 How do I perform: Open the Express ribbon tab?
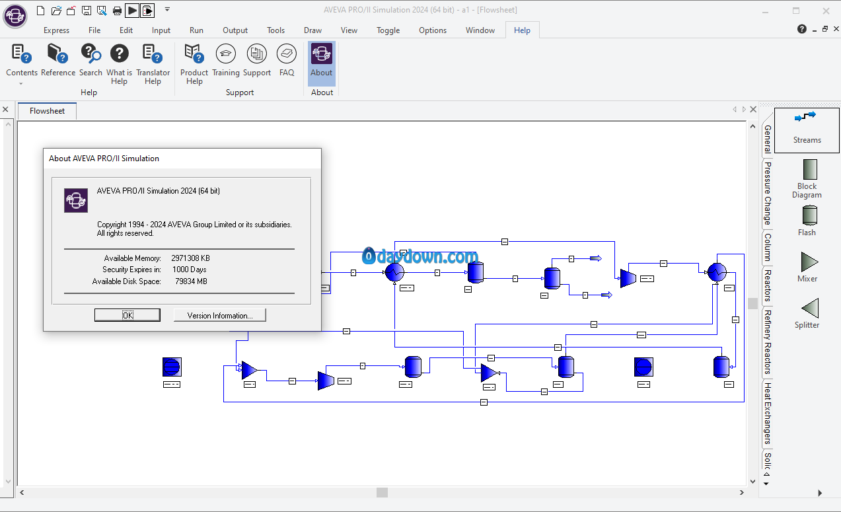tap(57, 30)
